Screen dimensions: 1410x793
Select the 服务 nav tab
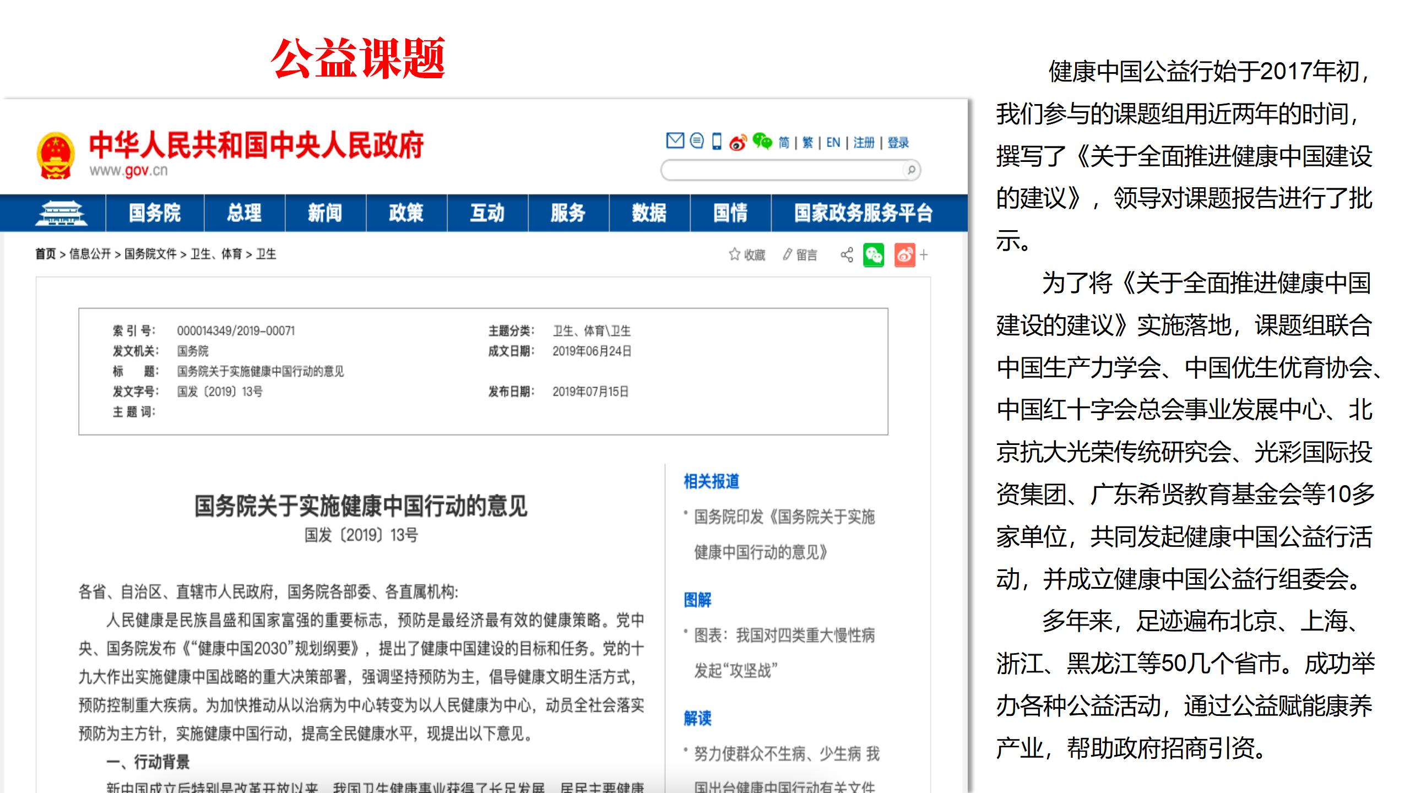click(x=568, y=213)
